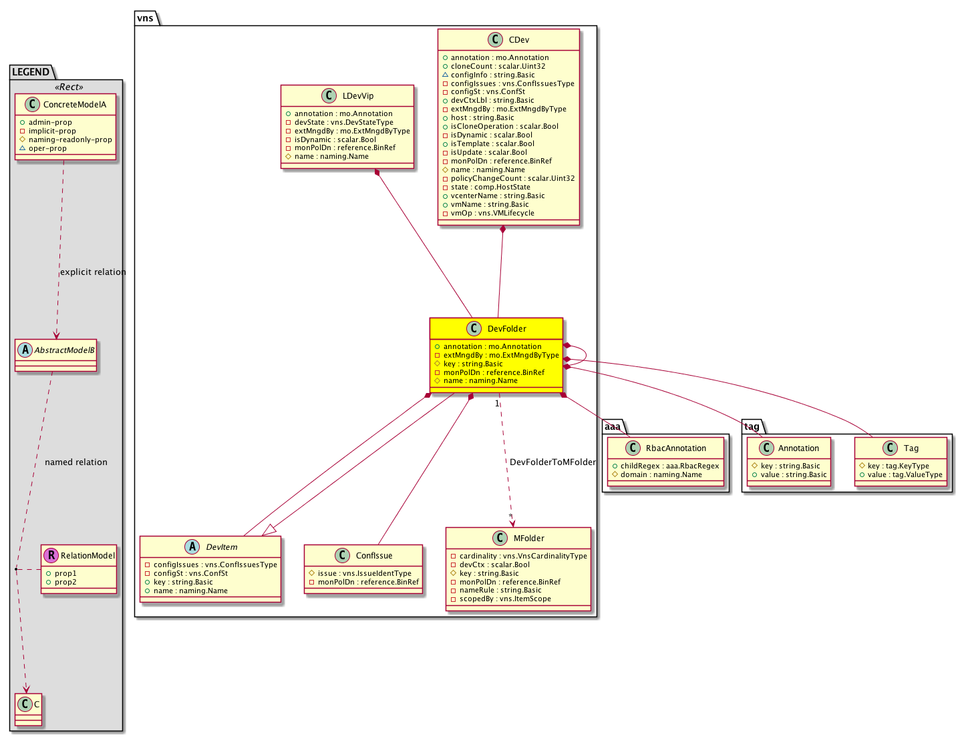This screenshot has width=966, height=738.
Task: Click the LEGEND package tab
Action: [x=31, y=72]
